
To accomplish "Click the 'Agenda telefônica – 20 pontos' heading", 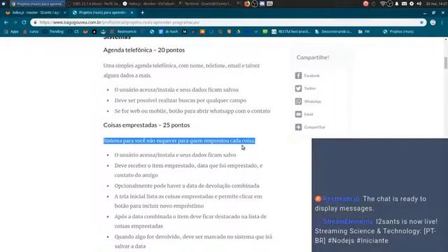I will pos(144,50).
